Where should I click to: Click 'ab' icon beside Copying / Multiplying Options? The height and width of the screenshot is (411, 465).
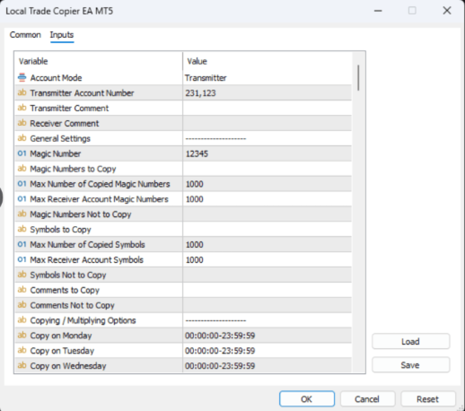[x=22, y=320]
